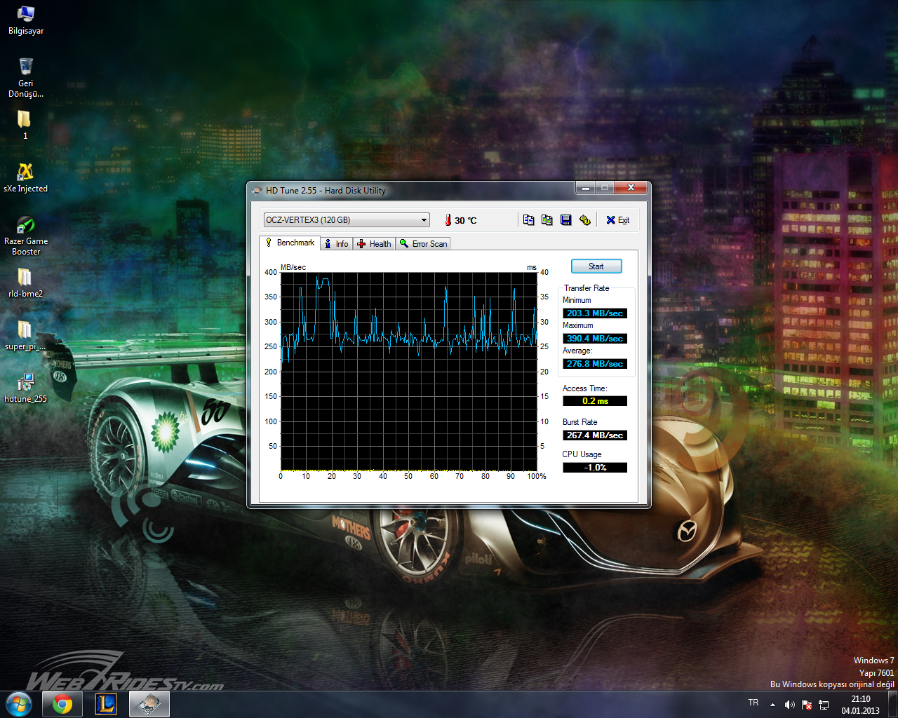Image resolution: width=898 pixels, height=718 pixels.
Task: Open the Bilgisayar desktop icon
Action: 26,20
